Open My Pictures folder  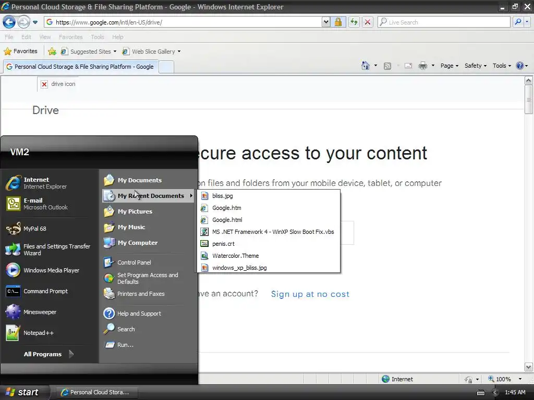tap(148, 211)
